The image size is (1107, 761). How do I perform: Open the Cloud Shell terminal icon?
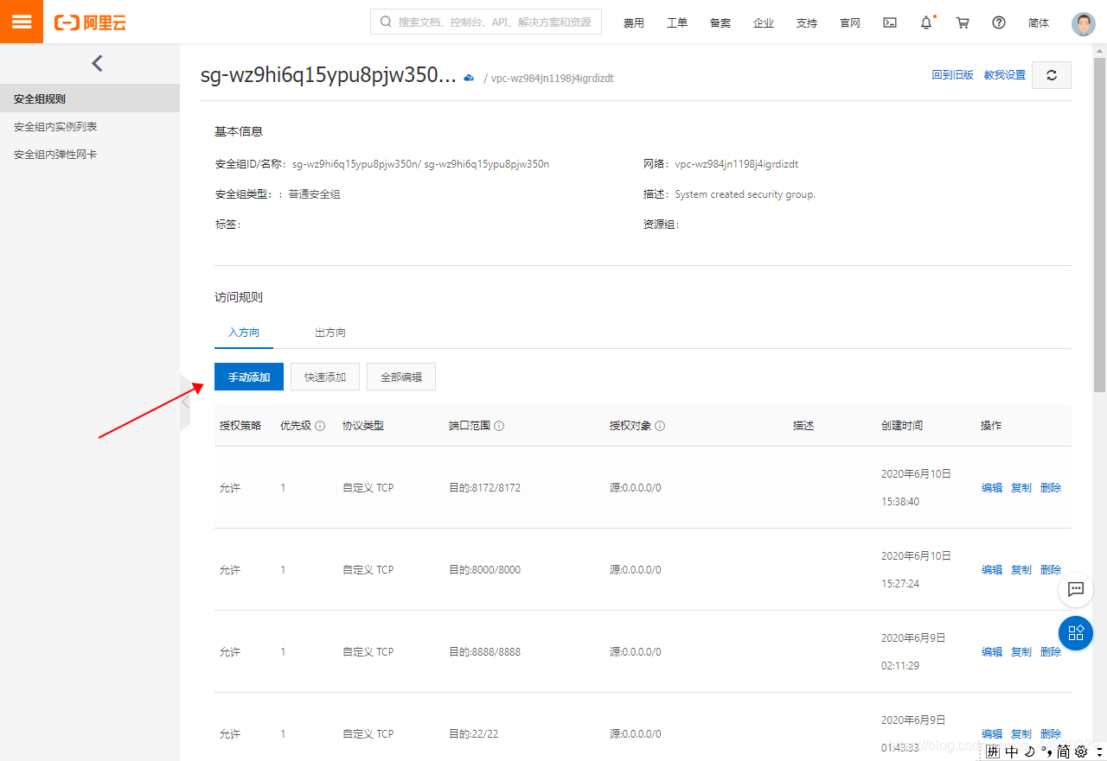[x=890, y=22]
